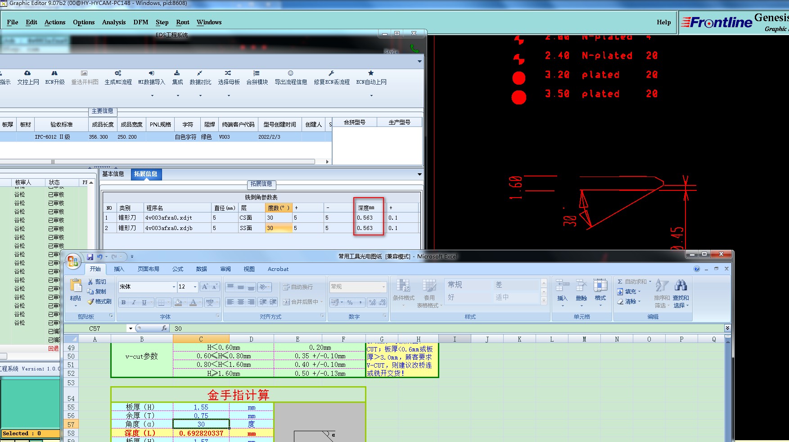This screenshot has width=789, height=442.
Task: Increase font size in Excel ribbon
Action: (205, 287)
